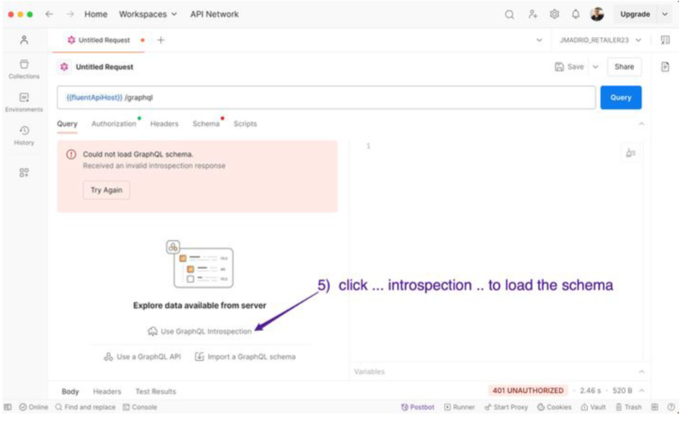
Task: Open the Trash in status bar
Action: coord(628,407)
